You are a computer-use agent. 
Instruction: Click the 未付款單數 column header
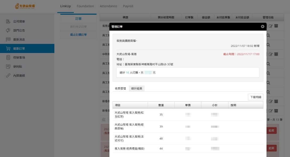[x=223, y=17]
